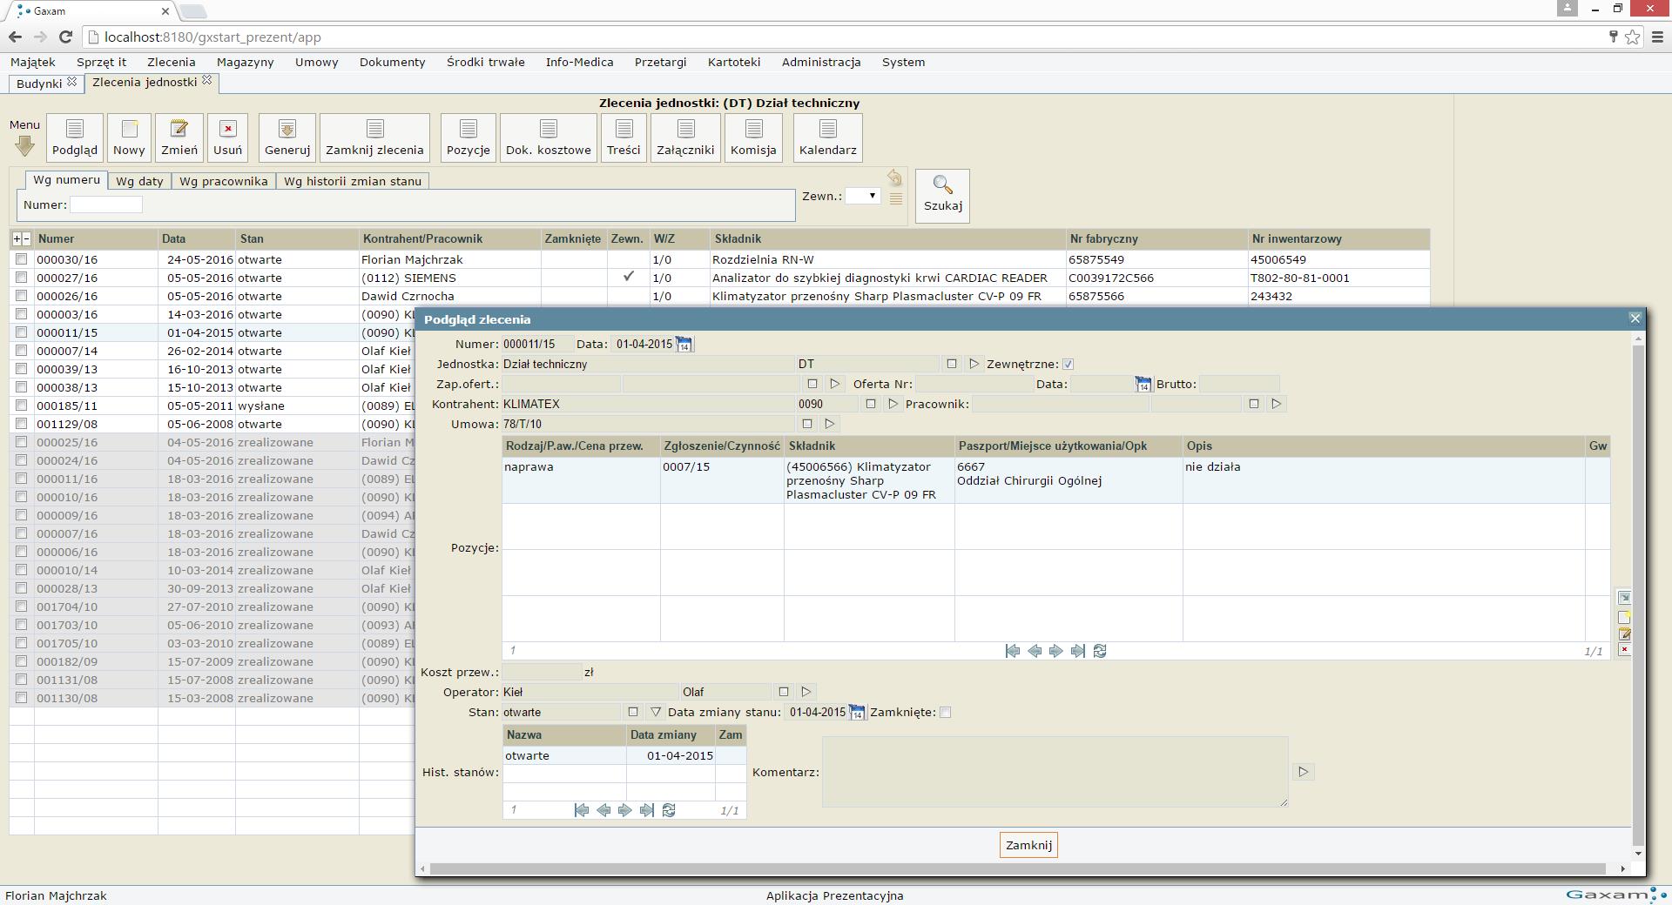Switch to Wg pracownika tab
This screenshot has height=905, width=1672.
pyautogui.click(x=223, y=181)
